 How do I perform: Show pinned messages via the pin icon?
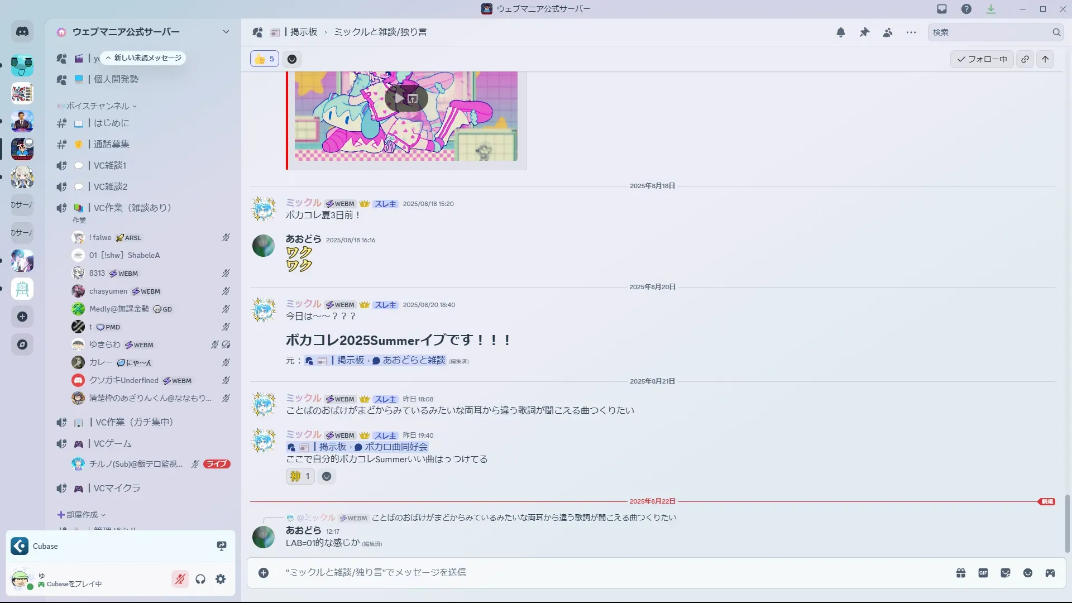point(864,32)
